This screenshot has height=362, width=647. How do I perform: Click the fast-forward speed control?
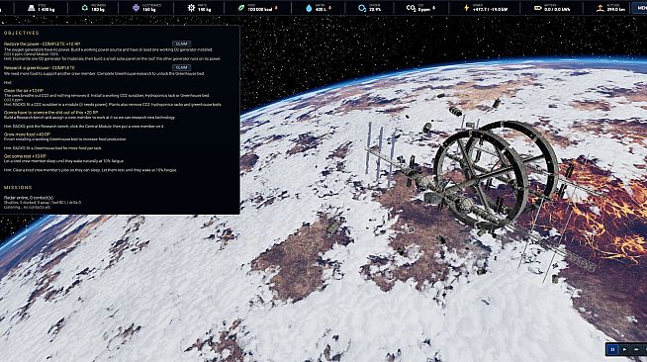(637, 349)
